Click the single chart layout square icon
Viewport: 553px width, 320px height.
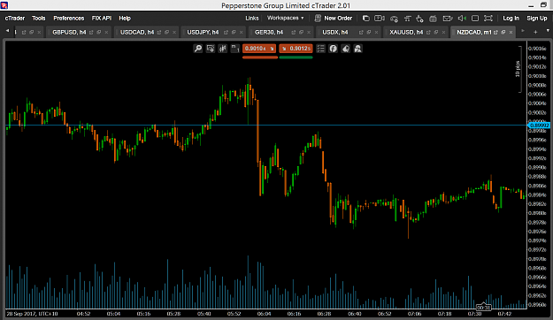pyautogui.click(x=475, y=19)
